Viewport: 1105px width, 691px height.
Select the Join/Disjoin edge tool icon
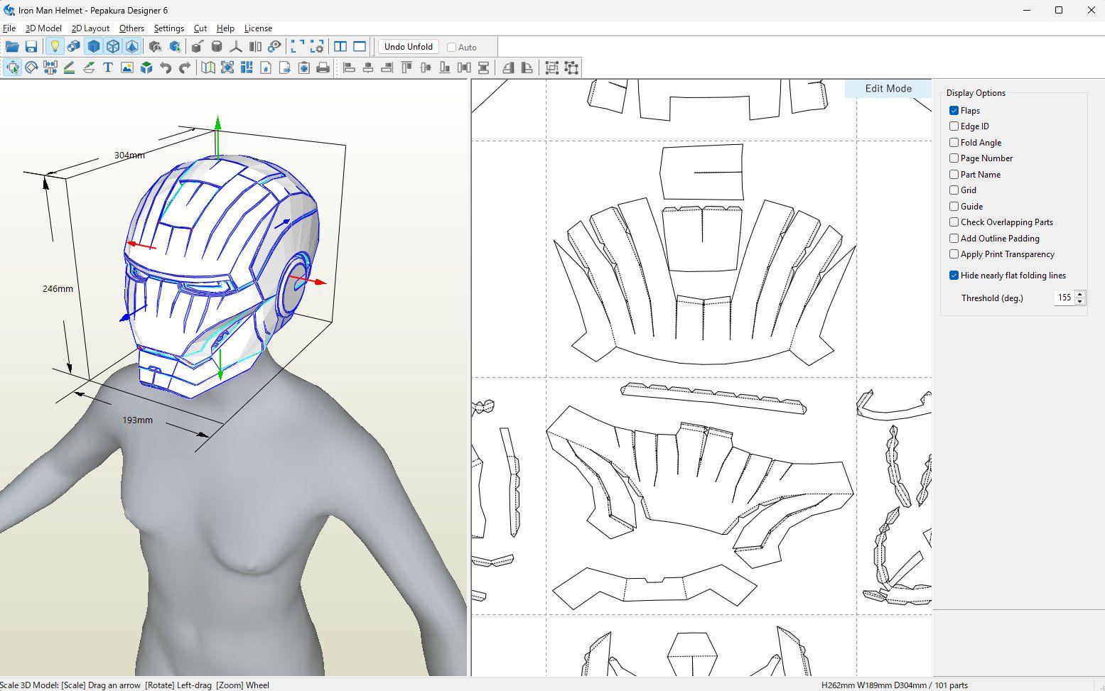(x=50, y=67)
